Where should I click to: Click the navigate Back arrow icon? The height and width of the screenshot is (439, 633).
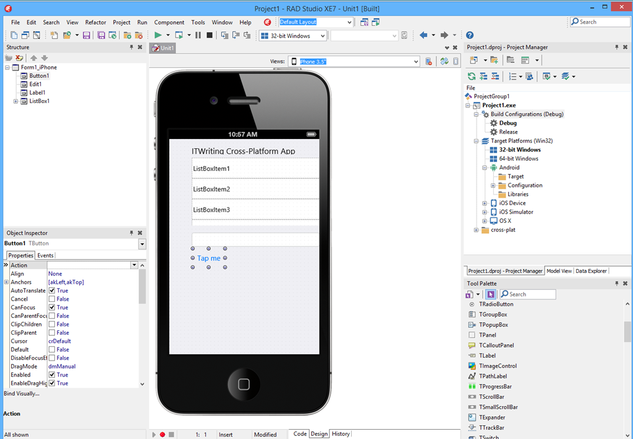[x=423, y=35]
